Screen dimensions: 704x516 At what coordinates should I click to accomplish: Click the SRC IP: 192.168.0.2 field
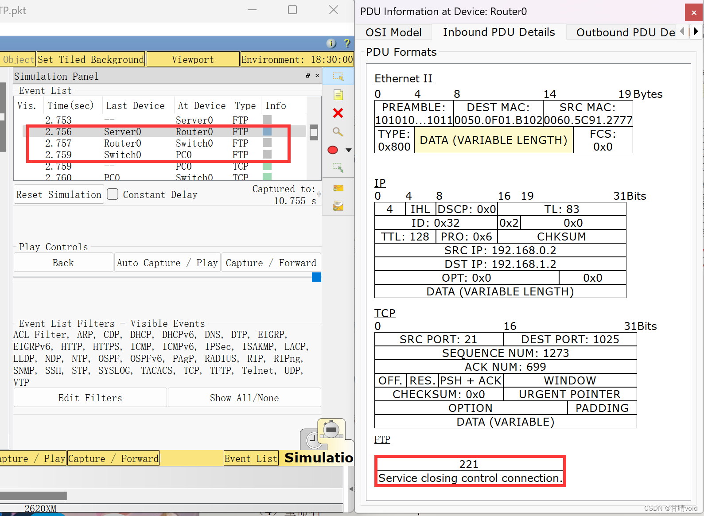click(500, 250)
